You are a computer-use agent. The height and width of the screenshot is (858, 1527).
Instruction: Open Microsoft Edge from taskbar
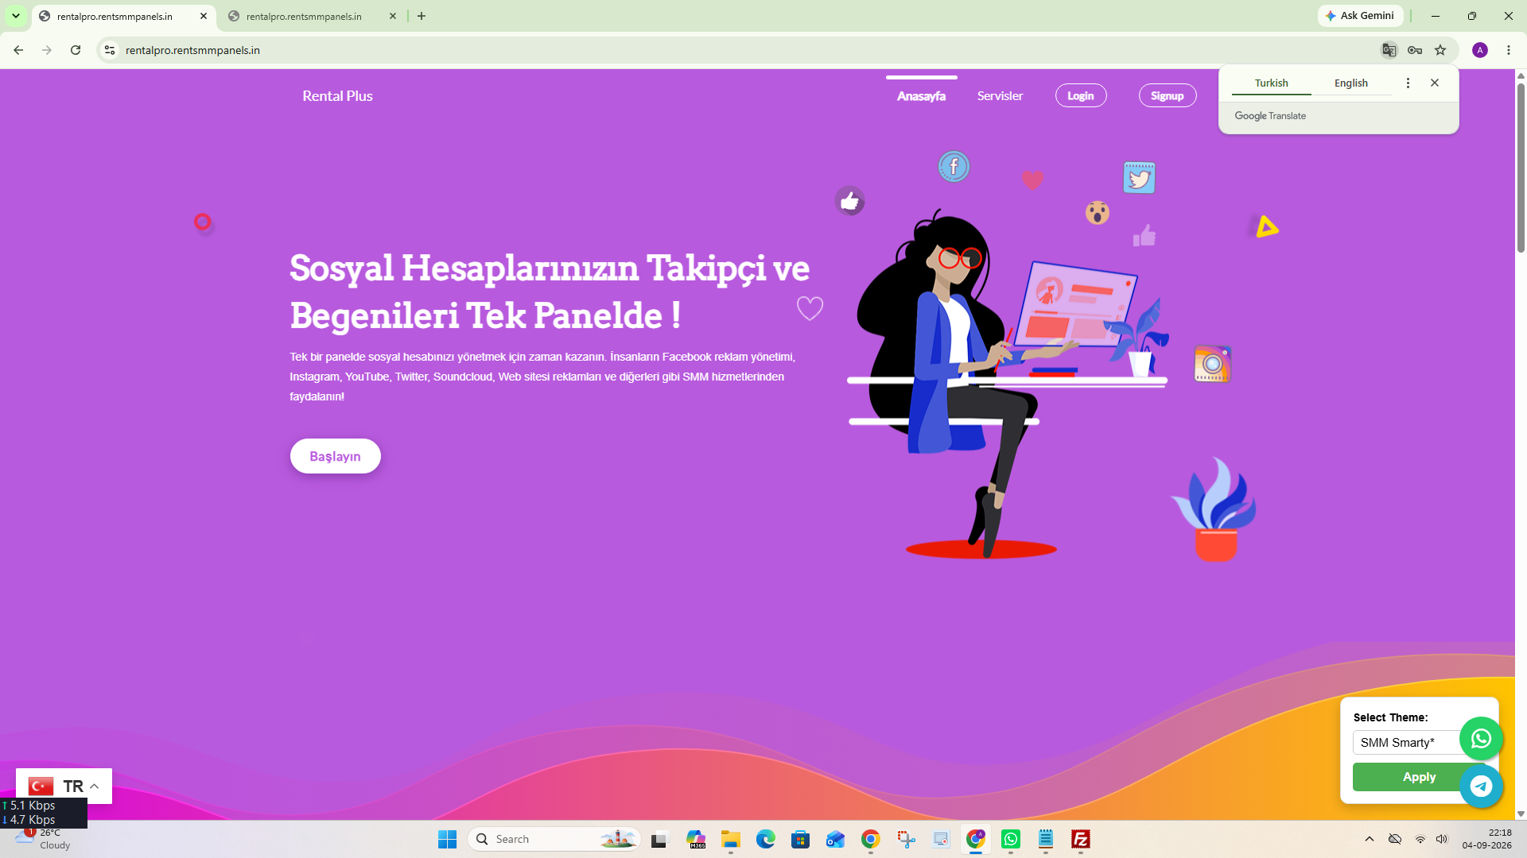(765, 839)
